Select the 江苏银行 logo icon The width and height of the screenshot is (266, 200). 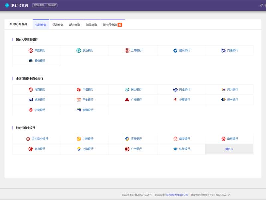[127, 139]
